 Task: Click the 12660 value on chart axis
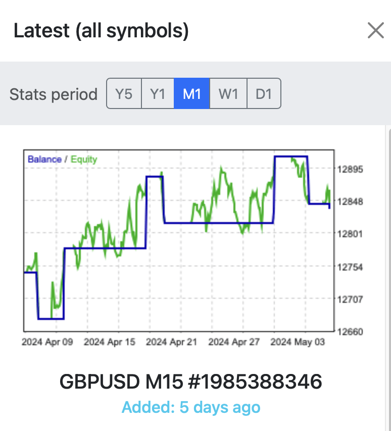pyautogui.click(x=350, y=332)
